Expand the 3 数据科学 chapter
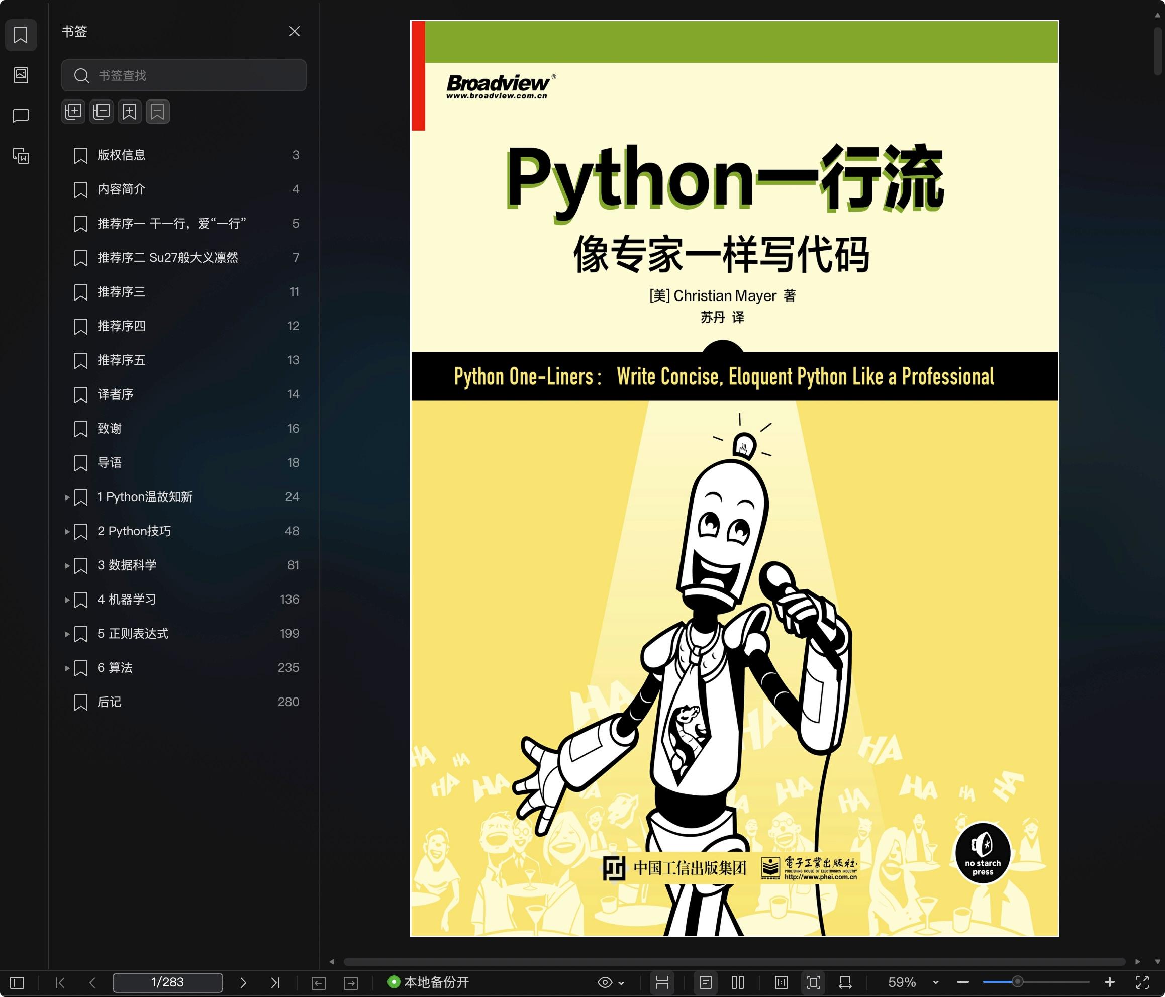Screen dimensions: 1165x997 point(67,566)
